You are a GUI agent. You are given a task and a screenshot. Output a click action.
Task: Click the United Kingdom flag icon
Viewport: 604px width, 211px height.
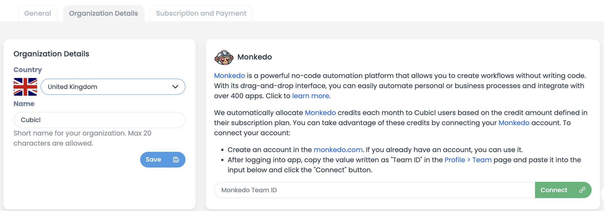[25, 87]
